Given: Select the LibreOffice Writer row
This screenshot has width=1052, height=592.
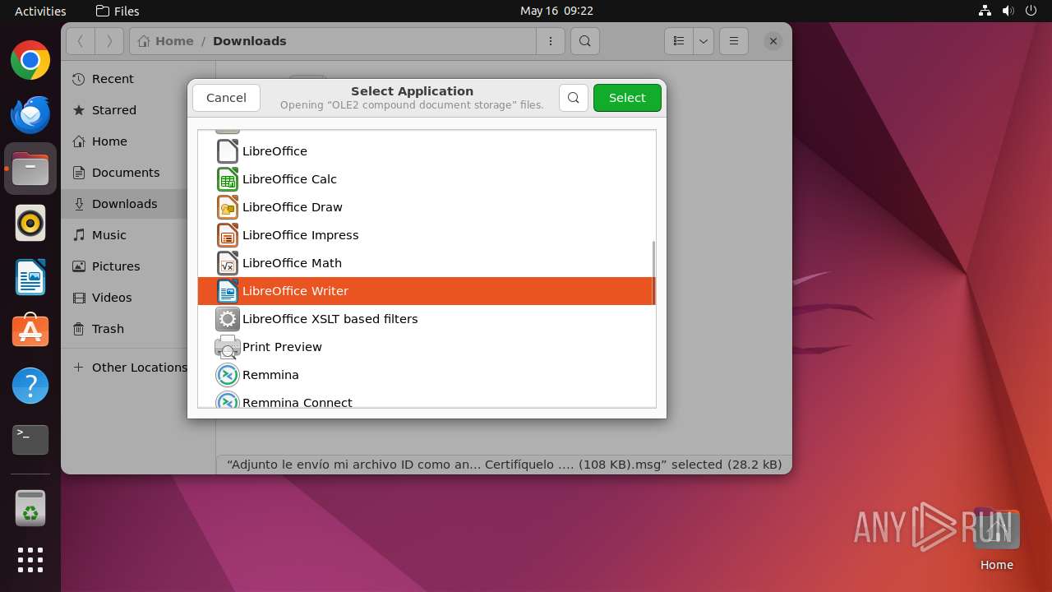Looking at the screenshot, I should (427, 291).
